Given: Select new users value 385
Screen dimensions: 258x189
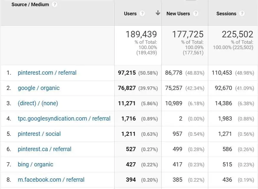Looking at the screenshot, I should (x=177, y=180).
